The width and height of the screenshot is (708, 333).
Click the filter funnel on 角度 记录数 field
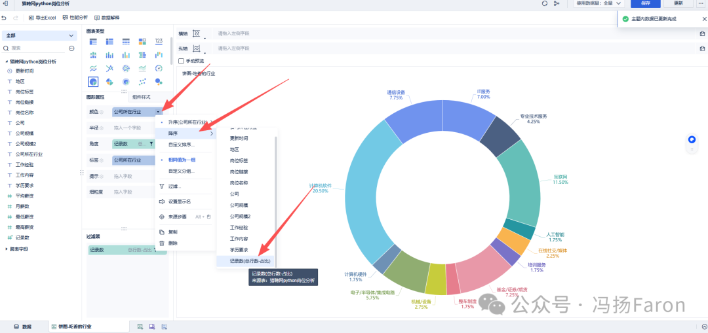point(151,144)
